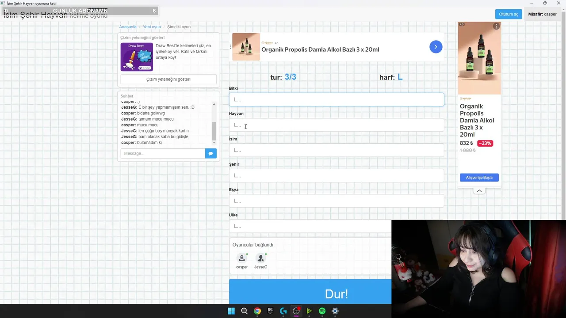Image resolution: width=566 pixels, height=318 pixels.
Task: Click the Oturum aç button
Action: pyautogui.click(x=509, y=14)
